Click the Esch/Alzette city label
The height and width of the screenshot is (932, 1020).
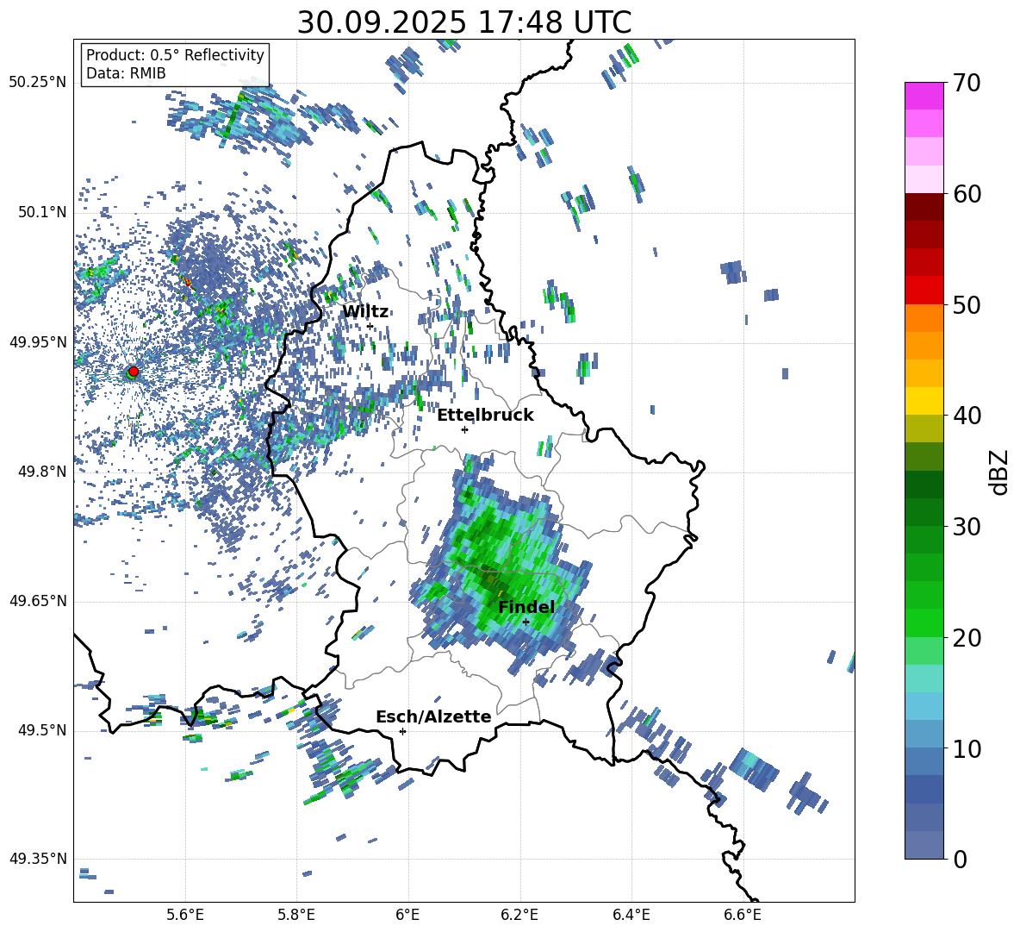[x=433, y=716]
